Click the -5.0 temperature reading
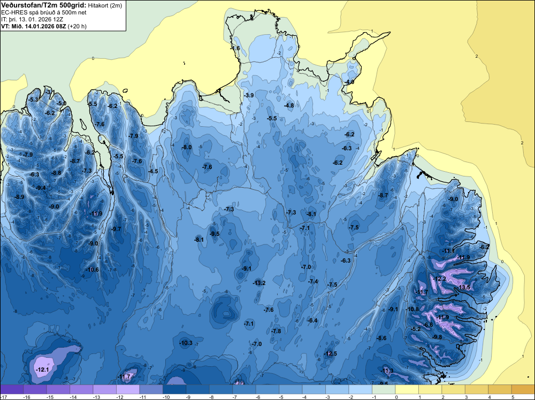The image size is (535, 400). click(x=62, y=103)
